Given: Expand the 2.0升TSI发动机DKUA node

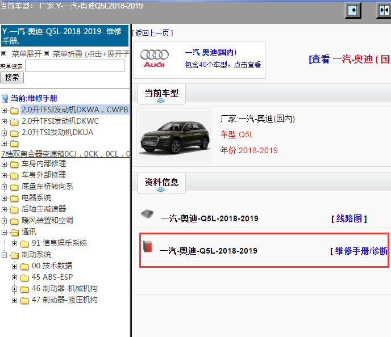Looking at the screenshot, I should click(x=4, y=133).
